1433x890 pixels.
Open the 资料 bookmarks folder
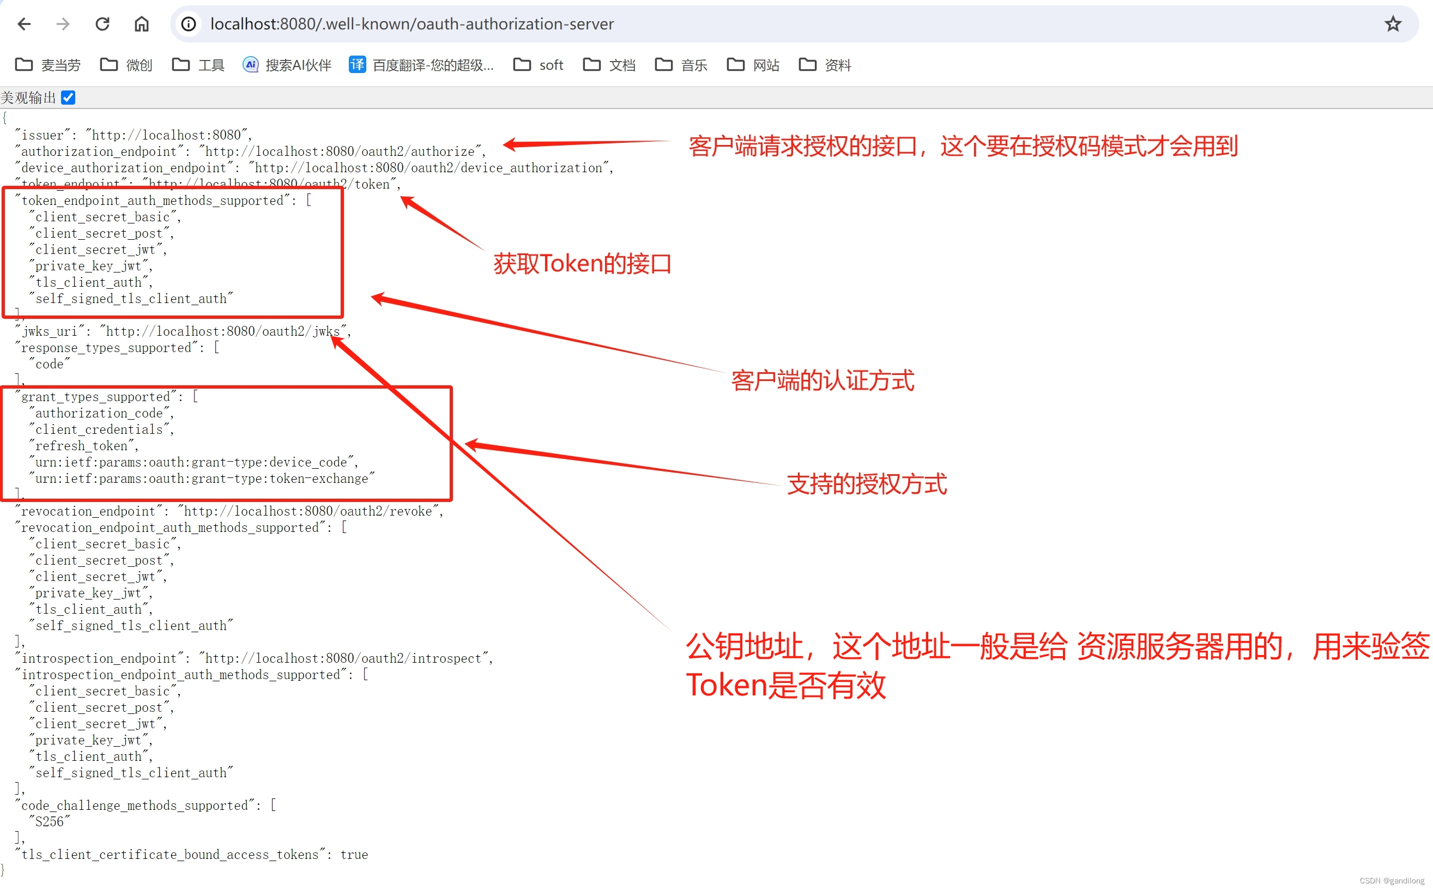(825, 65)
